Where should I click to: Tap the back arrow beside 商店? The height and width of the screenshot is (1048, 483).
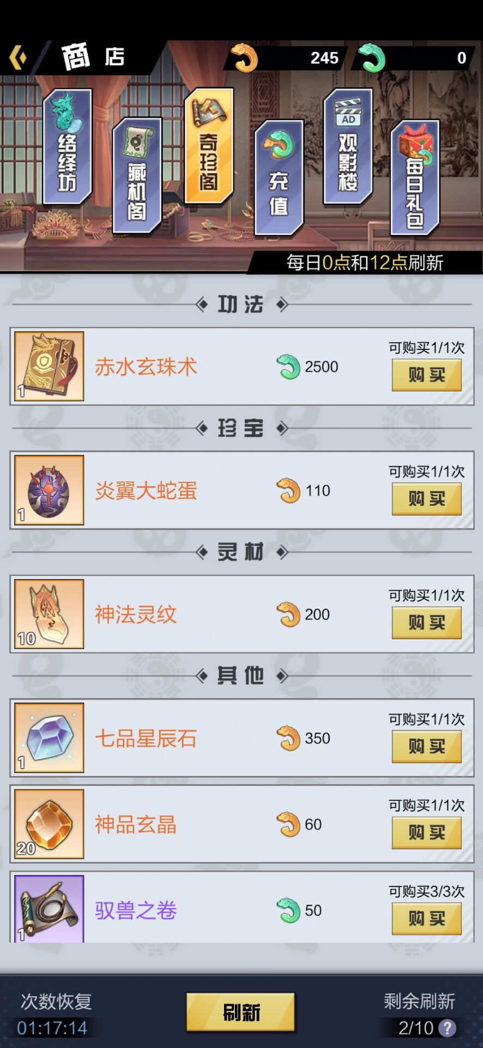pos(18,57)
